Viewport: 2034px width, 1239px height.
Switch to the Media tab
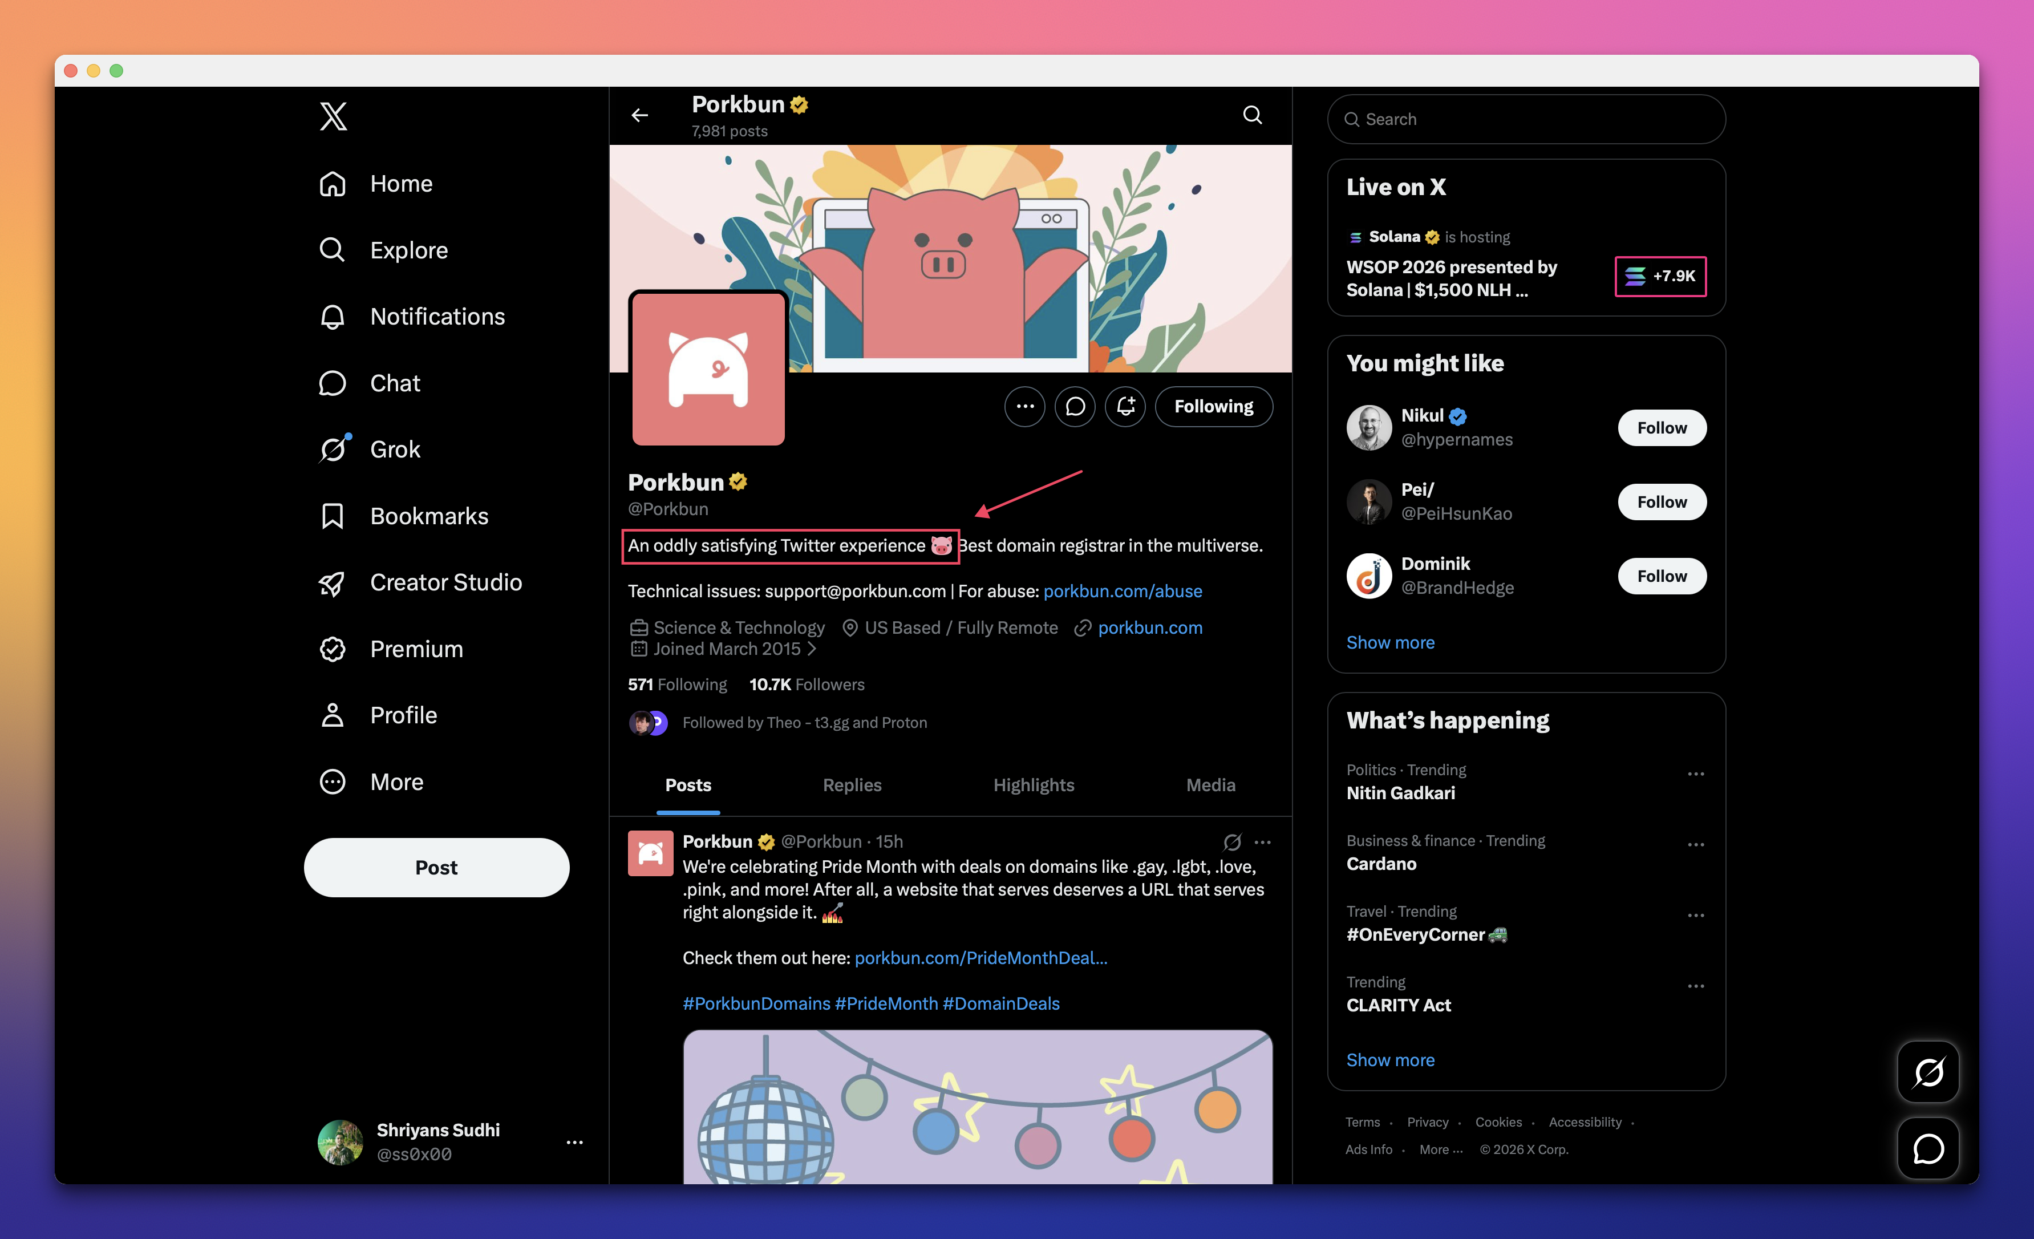1210,785
